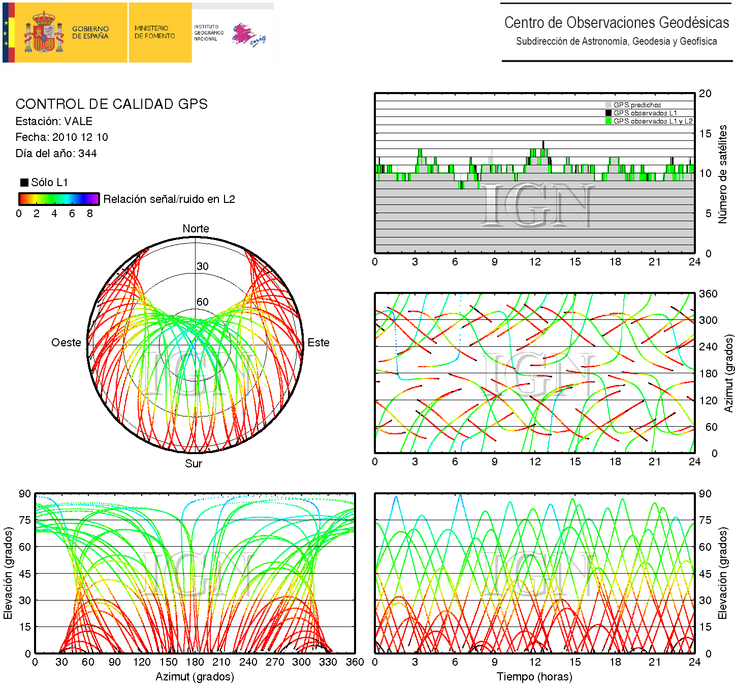Screen dimensions: 735x685
Task: Click the Instituto Geográfico Nacional logo text
Action: pyautogui.click(x=208, y=33)
